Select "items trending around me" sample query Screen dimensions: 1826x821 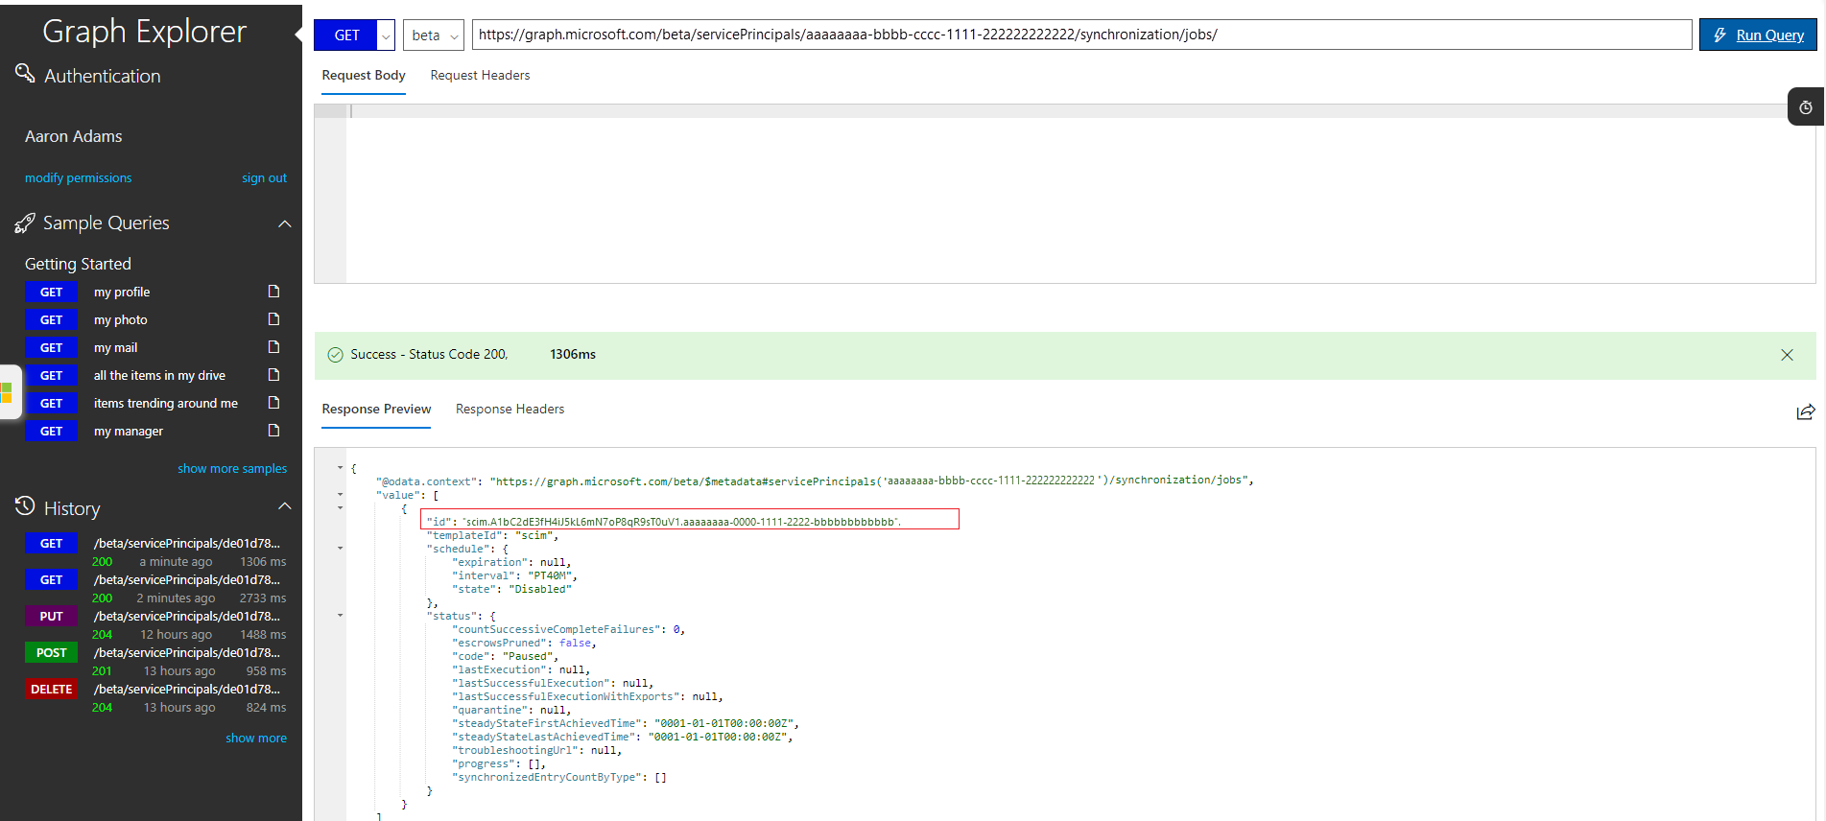tap(166, 404)
